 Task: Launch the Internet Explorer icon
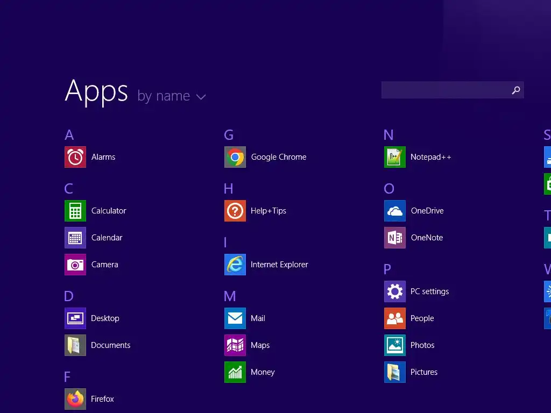(235, 265)
